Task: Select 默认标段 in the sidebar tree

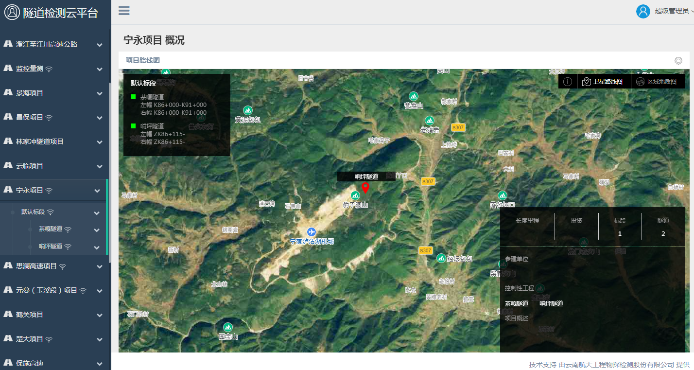Action: pos(33,212)
